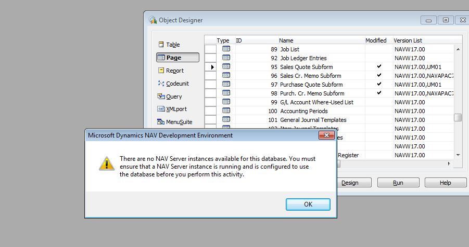This screenshot has height=247, width=469.
Task: Click row selector box of Job List
Action: pyautogui.click(x=211, y=49)
